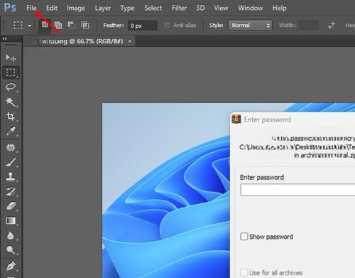Viewport: 355px width, 278px height.
Task: Open the Window menu
Action: pos(251,8)
